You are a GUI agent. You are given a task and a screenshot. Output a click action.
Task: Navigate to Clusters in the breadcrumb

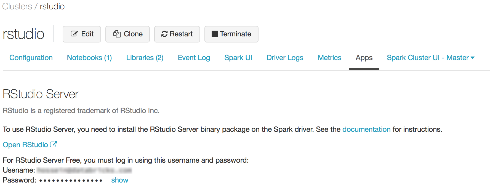pyautogui.click(x=17, y=6)
